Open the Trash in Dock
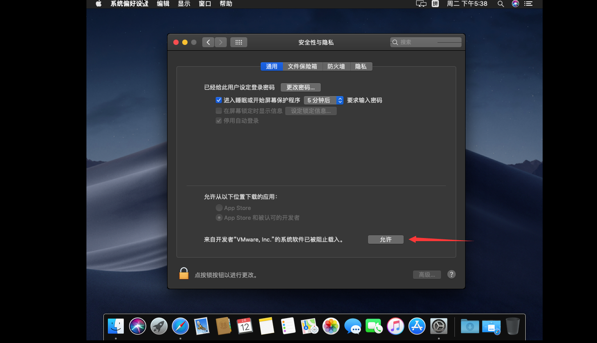Screen dimensions: 597x343 click(512, 326)
